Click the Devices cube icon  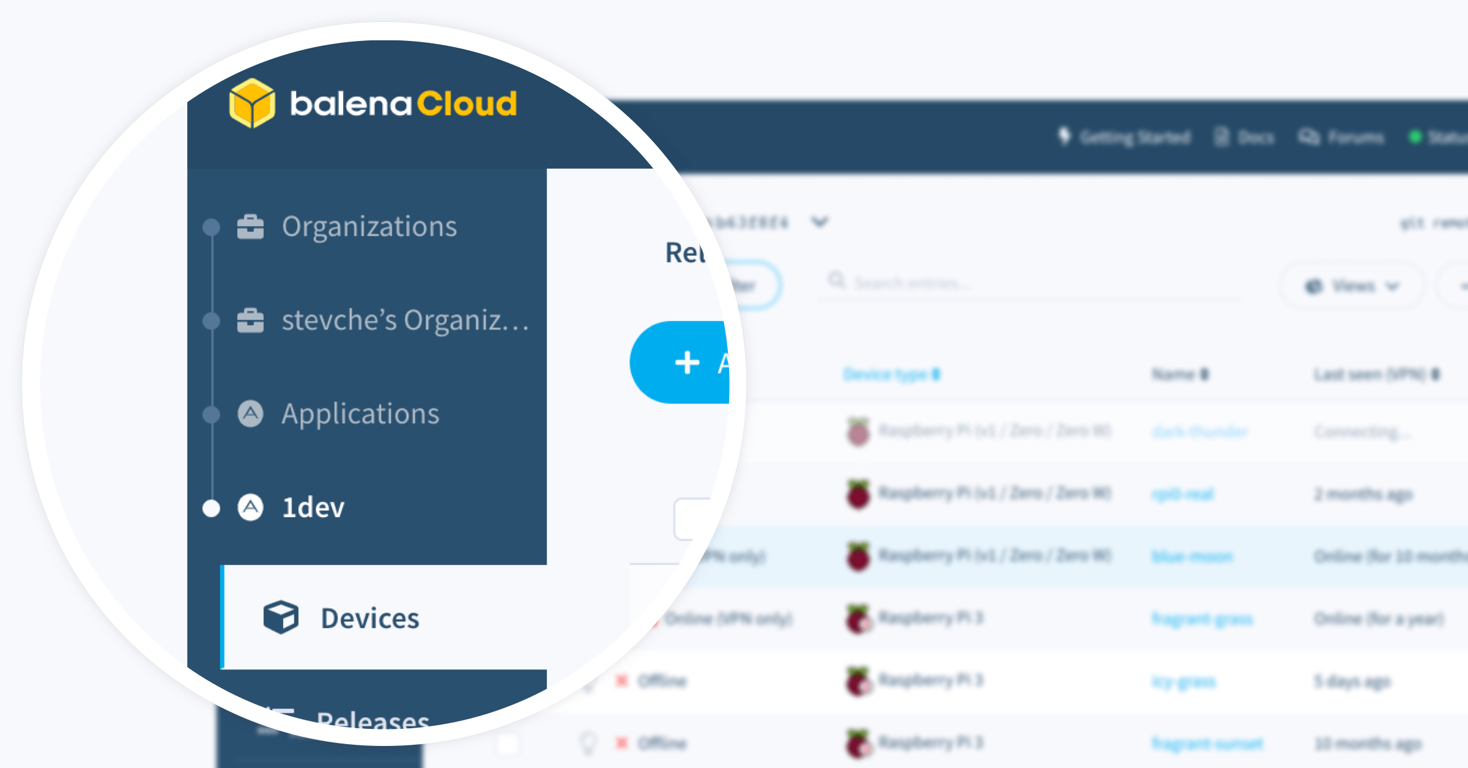281,618
